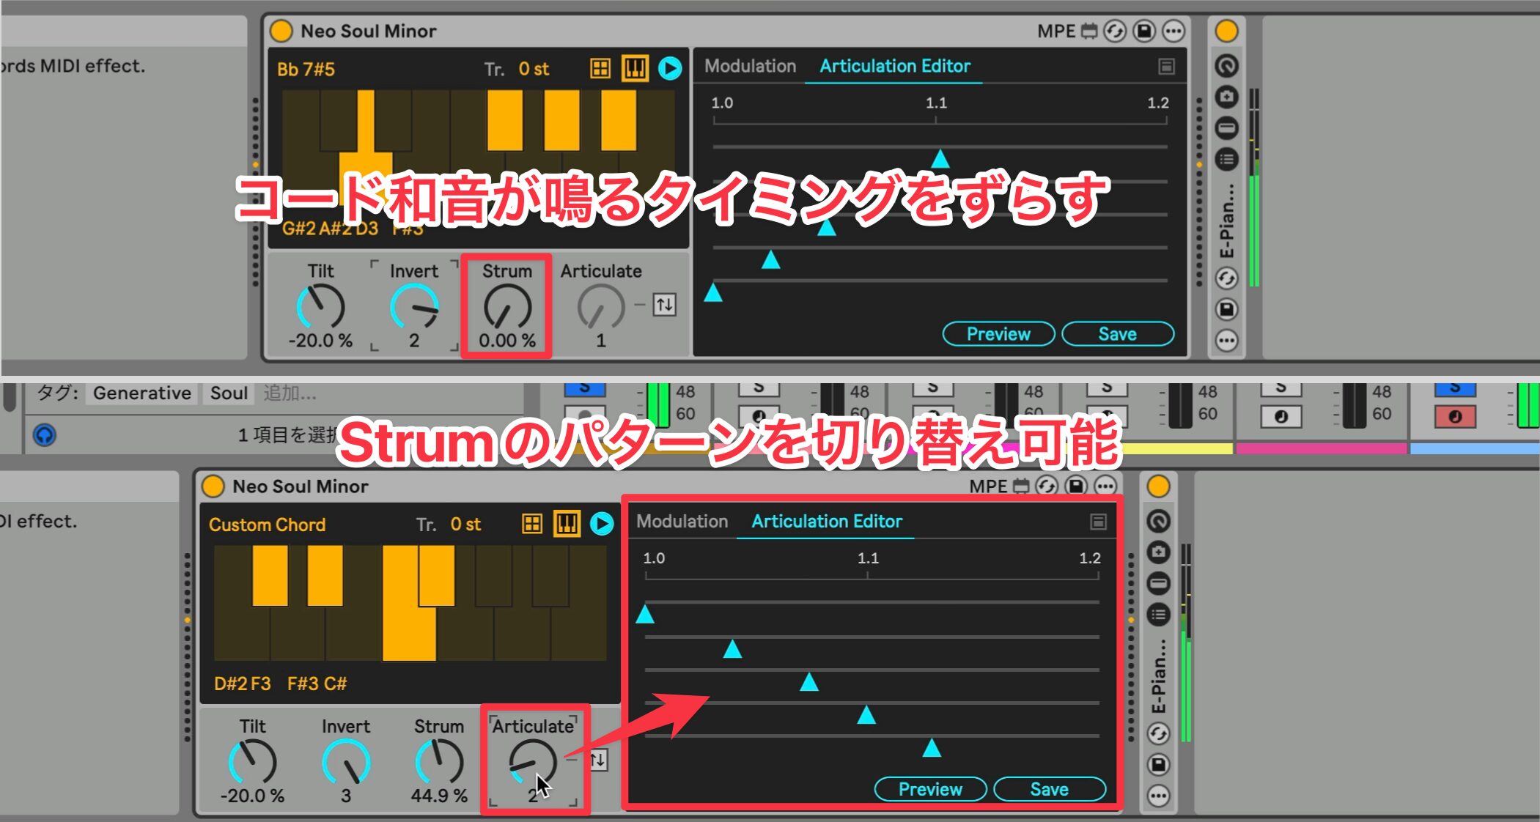Click the macro knob icon on the upper E-Pian strip

(1226, 66)
